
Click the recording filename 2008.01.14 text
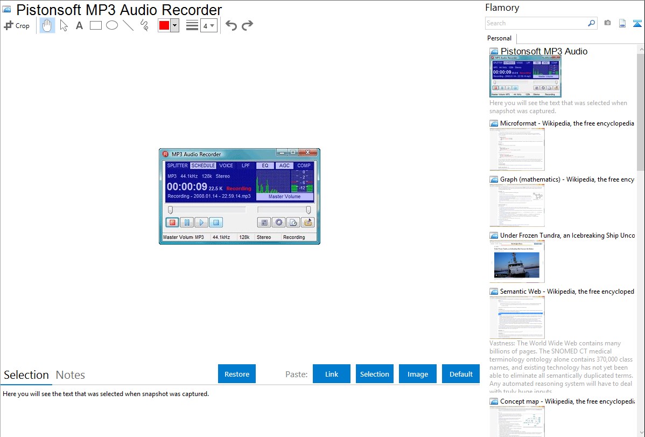click(x=209, y=196)
